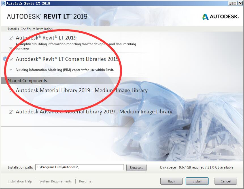Click the "Autodesk Revit LT 2019" title bar caption

pyautogui.click(x=28, y=3)
